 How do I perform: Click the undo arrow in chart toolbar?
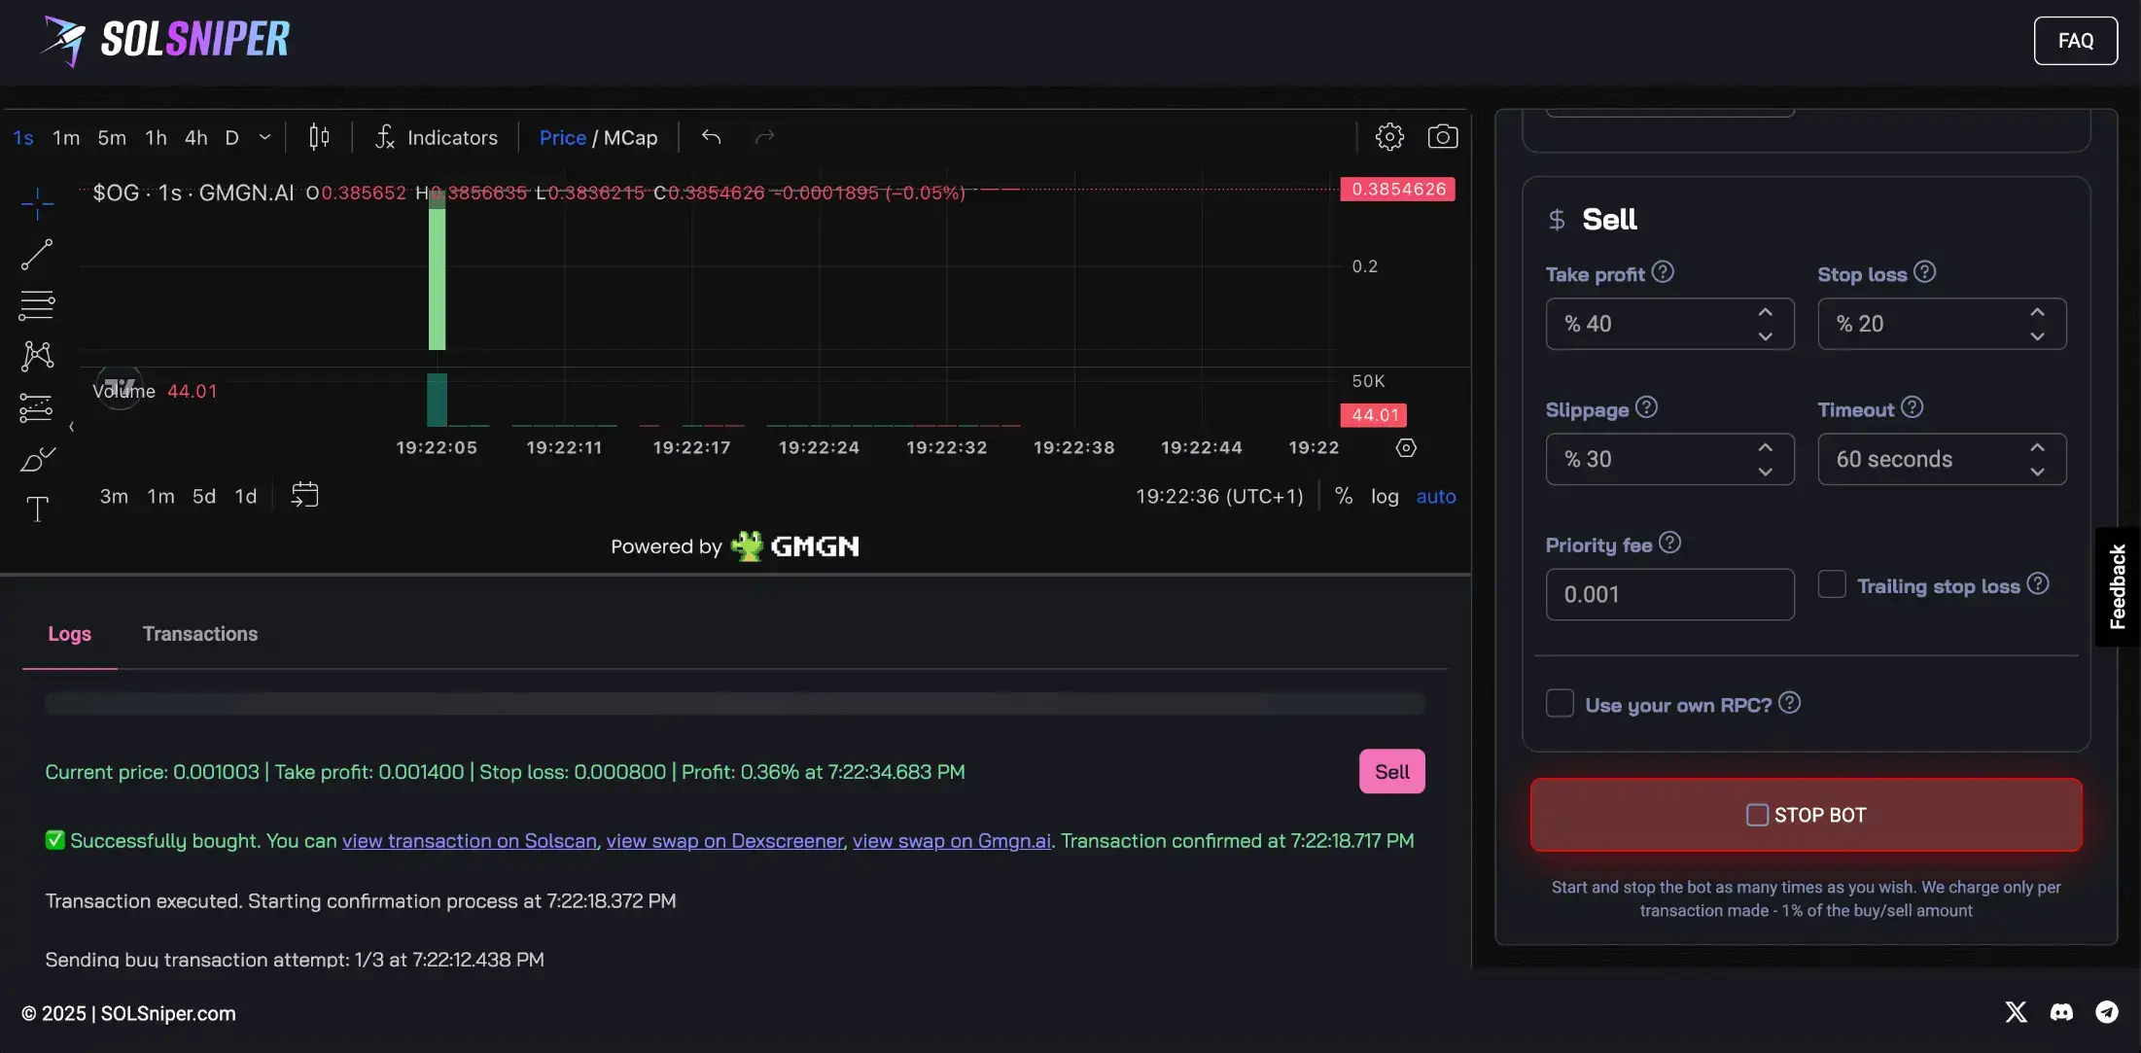[711, 137]
